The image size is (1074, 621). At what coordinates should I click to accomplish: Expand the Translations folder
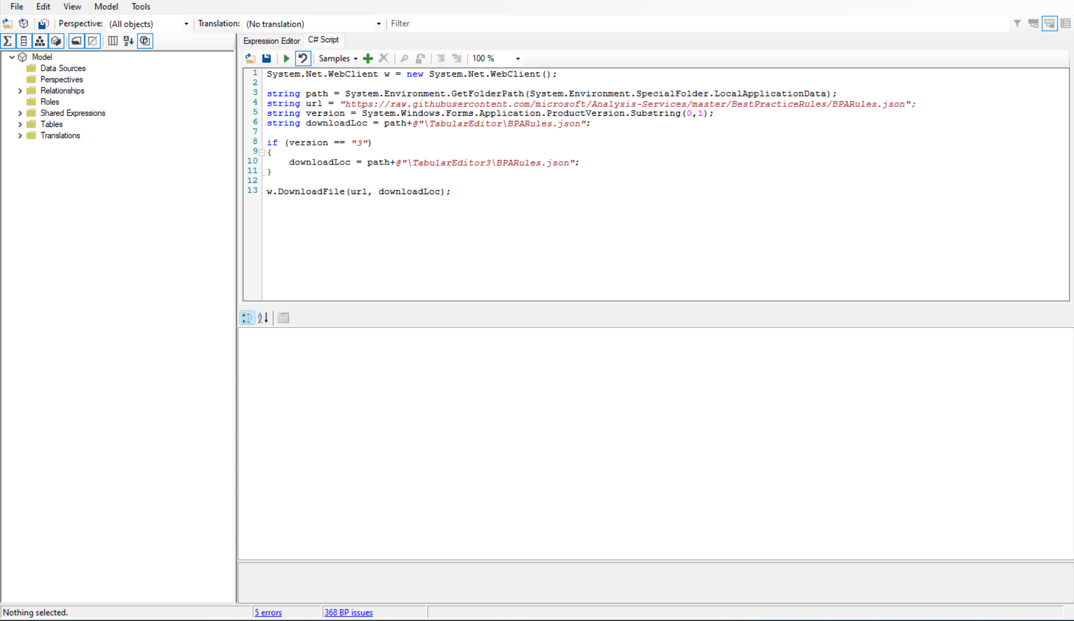[20, 135]
